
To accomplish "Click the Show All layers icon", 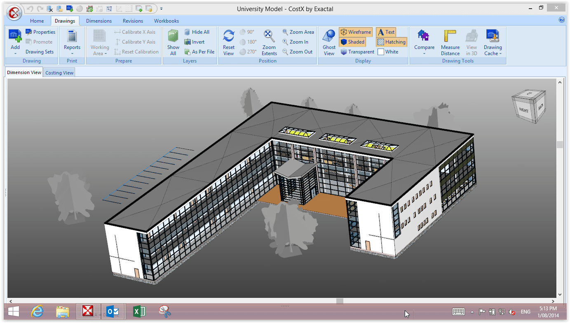I will click(173, 36).
